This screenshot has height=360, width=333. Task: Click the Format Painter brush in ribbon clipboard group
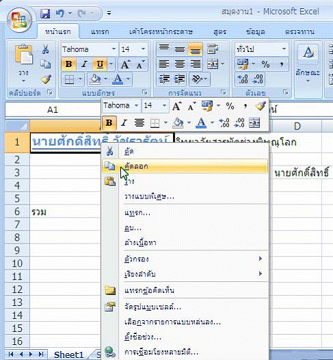coord(46,79)
